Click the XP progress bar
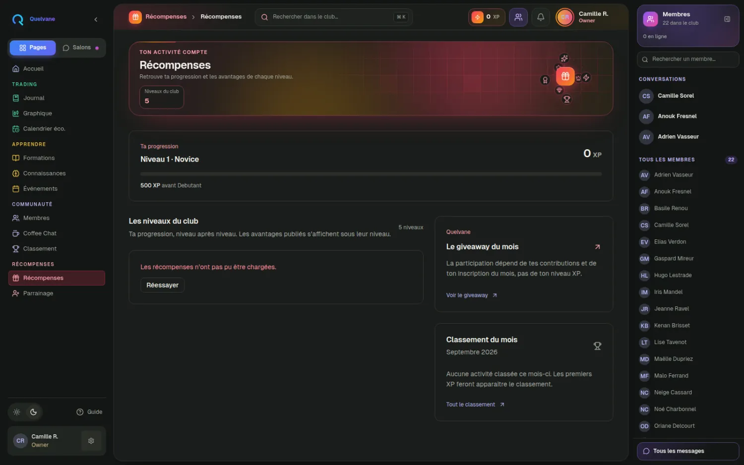 [371, 174]
